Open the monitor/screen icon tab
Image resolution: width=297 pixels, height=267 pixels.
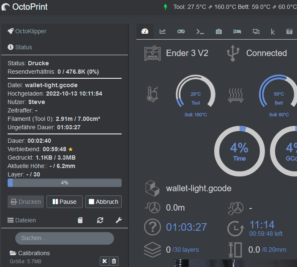(256, 32)
